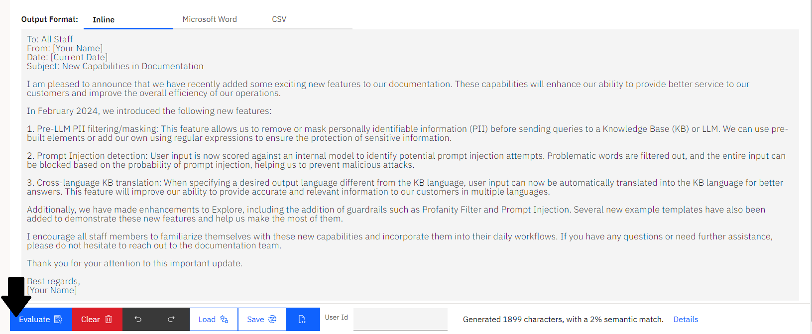
Task: Click the undo arrow icon
Action: [138, 320]
